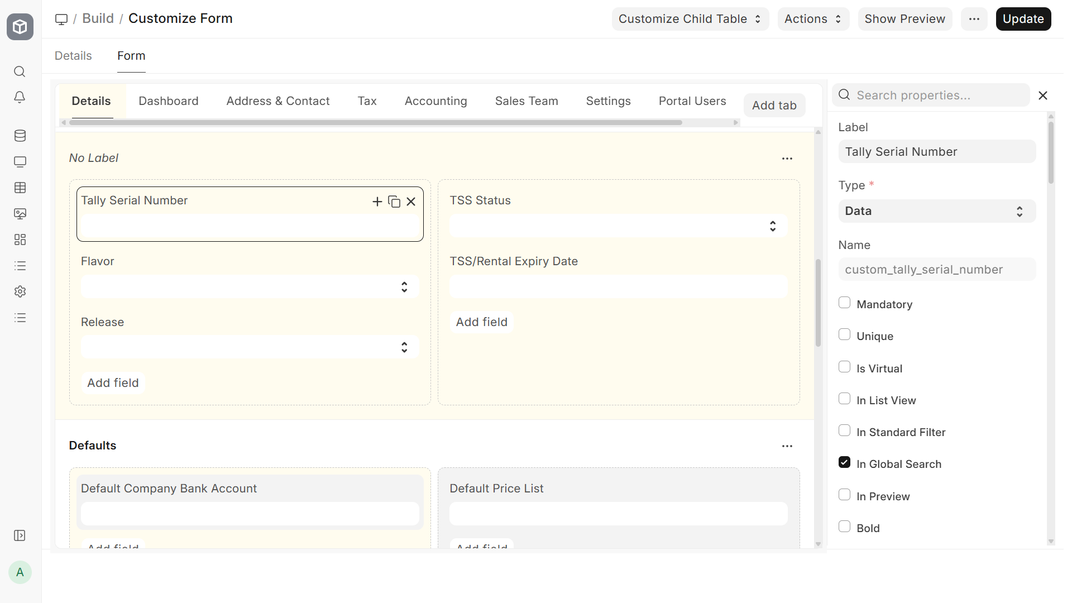This screenshot has height=603, width=1072.
Task: Switch to the Accounting tab
Action: [x=435, y=101]
